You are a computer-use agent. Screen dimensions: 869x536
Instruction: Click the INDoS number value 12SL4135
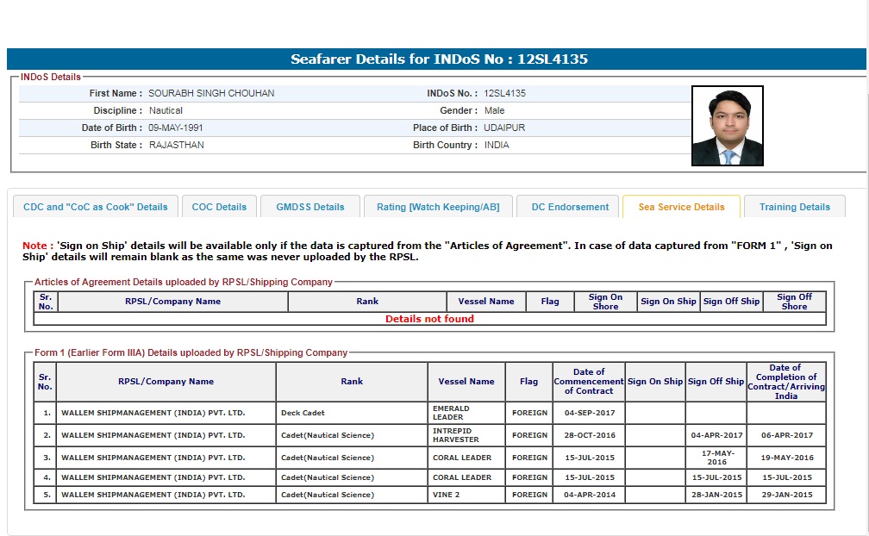(504, 93)
